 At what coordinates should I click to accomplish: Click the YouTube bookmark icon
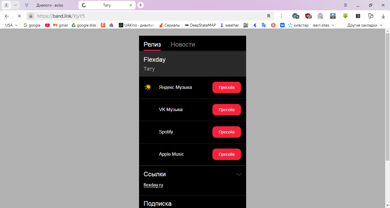[x=47, y=25]
